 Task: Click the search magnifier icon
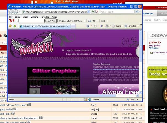tap(137, 12)
